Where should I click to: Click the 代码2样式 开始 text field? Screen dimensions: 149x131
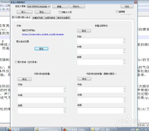[x=100, y=90]
